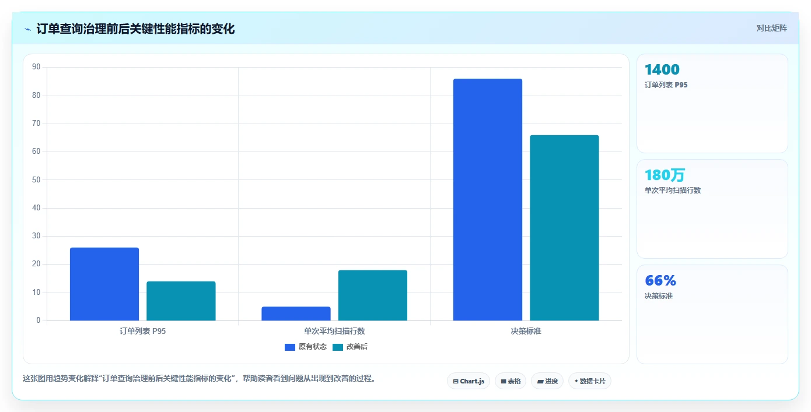Click the y-axis label 90
Screen dimensions: 811x412
tap(36, 67)
